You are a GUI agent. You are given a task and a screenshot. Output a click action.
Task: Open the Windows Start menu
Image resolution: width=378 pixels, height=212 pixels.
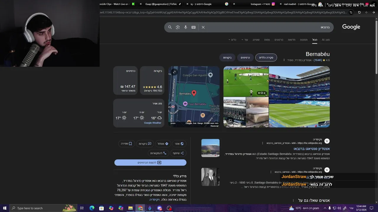(x=4, y=208)
